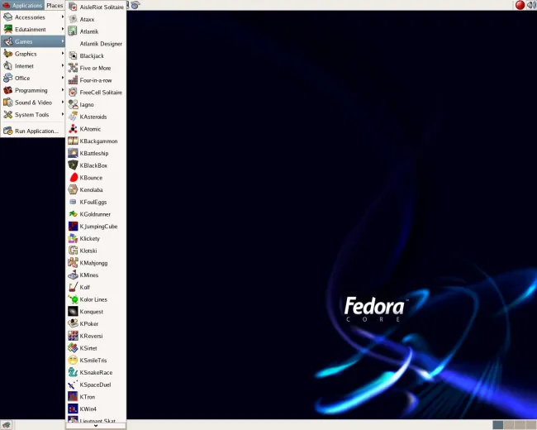Click the Programming category icon

(8, 90)
